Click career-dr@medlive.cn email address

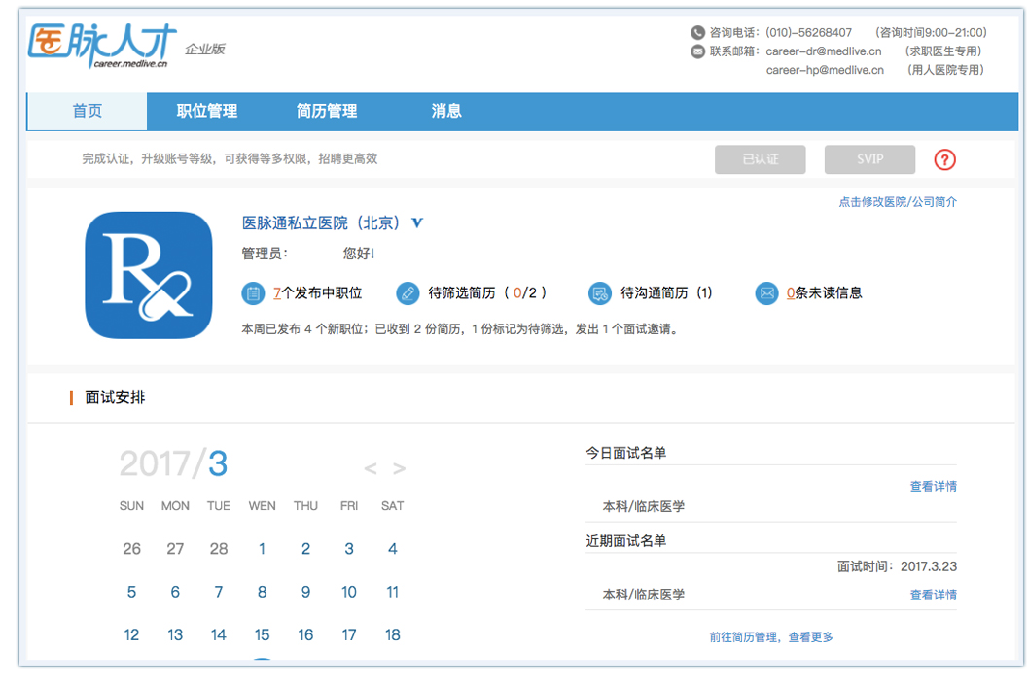point(824,51)
